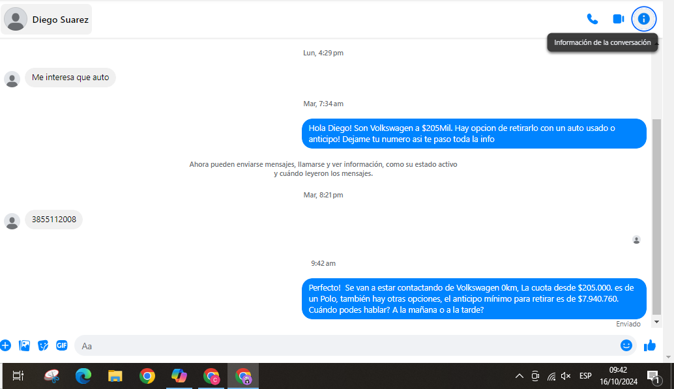Open Copilot from the taskbar
Screen dimensions: 674x389
coord(179,376)
